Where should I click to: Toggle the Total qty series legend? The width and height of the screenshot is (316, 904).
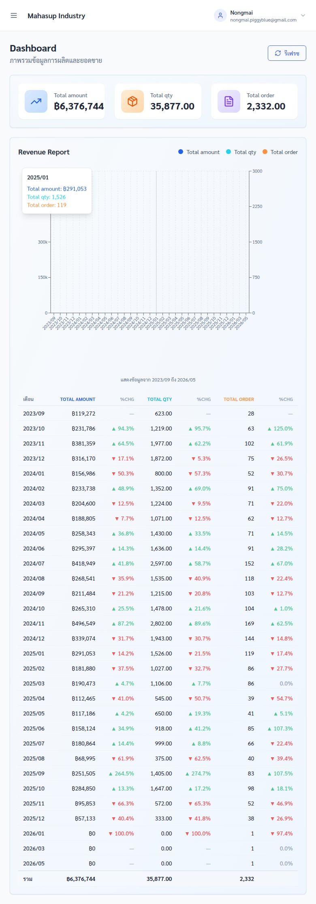(x=241, y=152)
